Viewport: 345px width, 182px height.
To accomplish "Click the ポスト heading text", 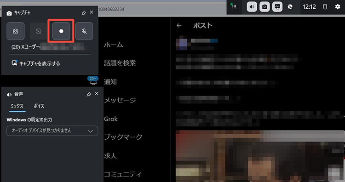I will point(203,25).
